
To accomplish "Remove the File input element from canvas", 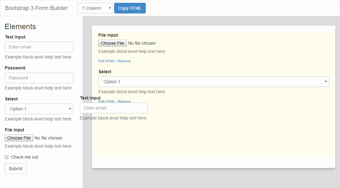I will coord(124,61).
